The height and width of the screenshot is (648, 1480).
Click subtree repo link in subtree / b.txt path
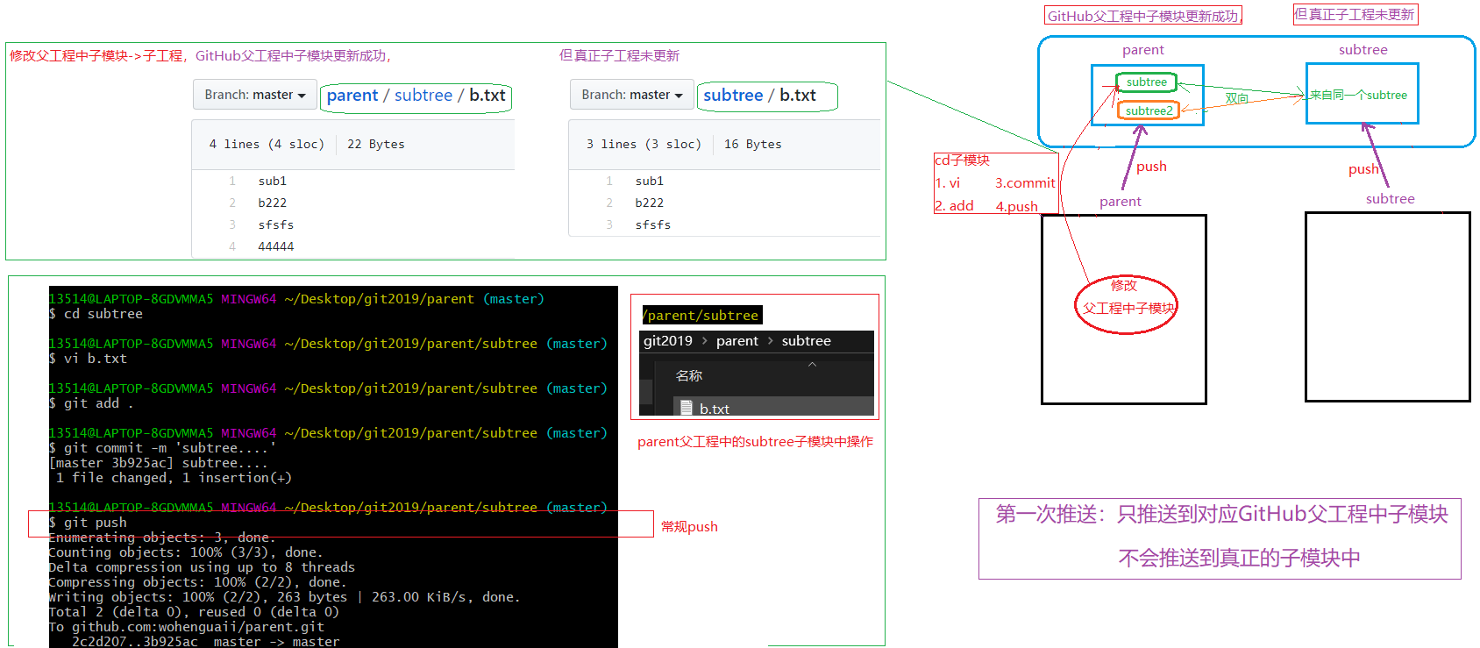click(732, 96)
